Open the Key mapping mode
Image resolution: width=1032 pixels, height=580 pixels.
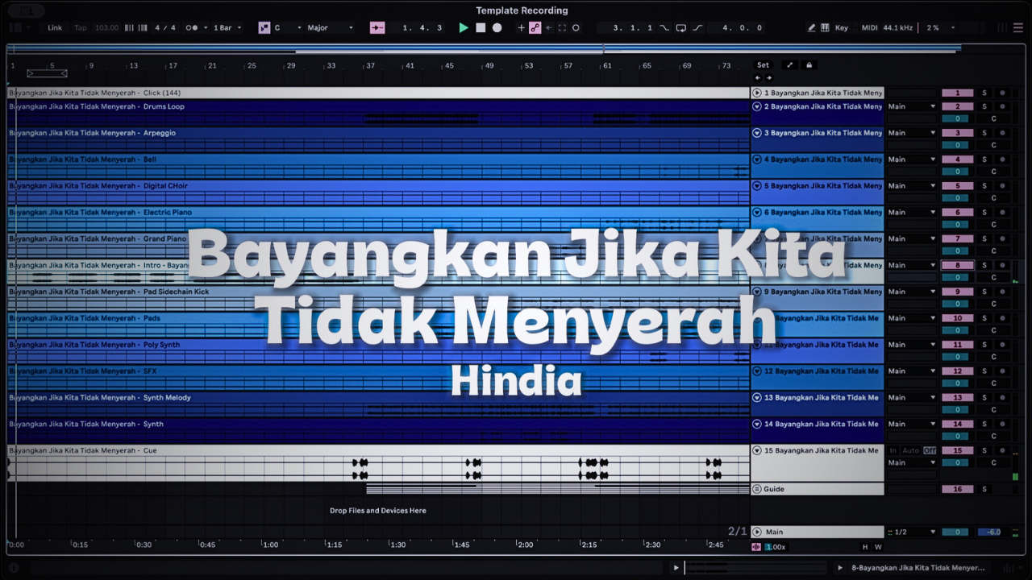(841, 27)
